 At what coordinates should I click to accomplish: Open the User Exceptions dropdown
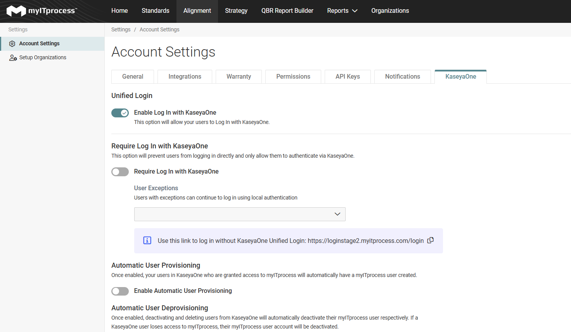pos(240,214)
